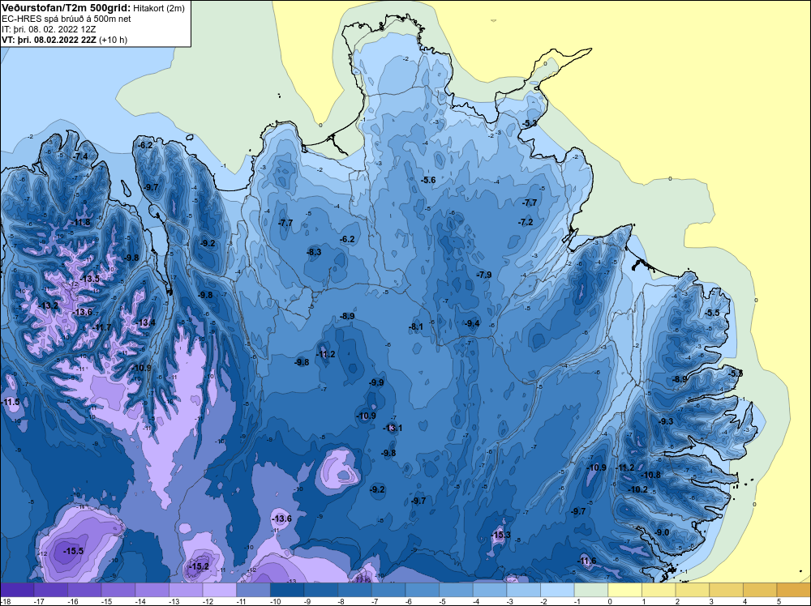Screen dimensions: 811x606
Task: Select the -8.1 temperature reading
Action: (416, 326)
